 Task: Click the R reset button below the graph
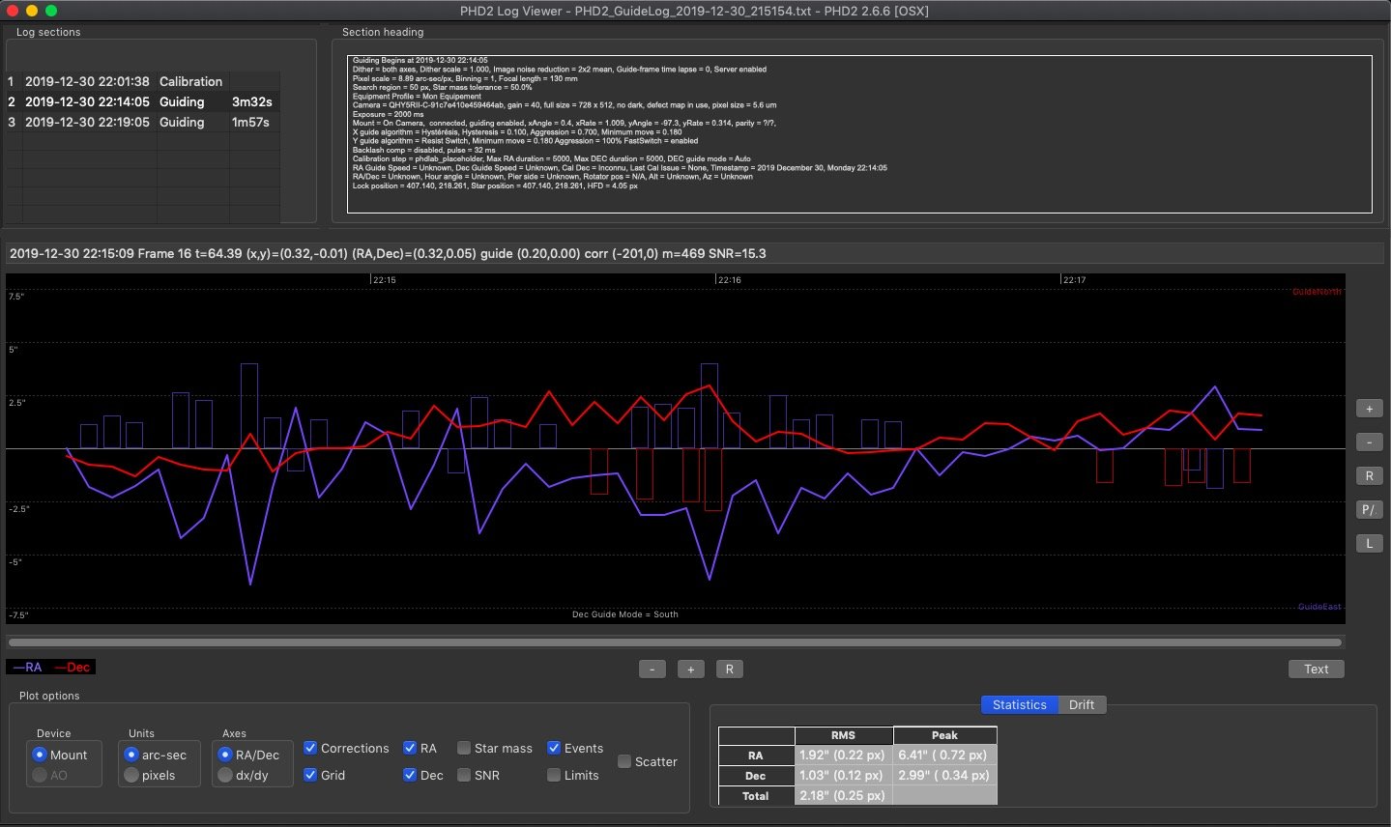730,669
